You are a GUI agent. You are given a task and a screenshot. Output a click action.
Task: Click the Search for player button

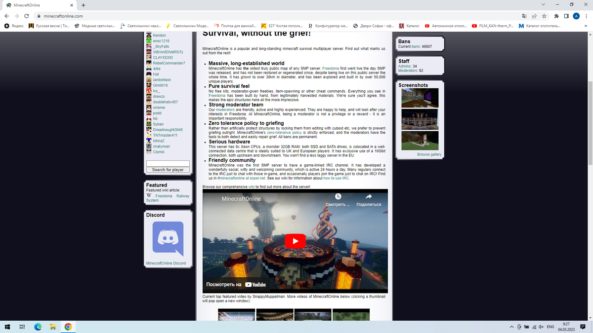(168, 170)
